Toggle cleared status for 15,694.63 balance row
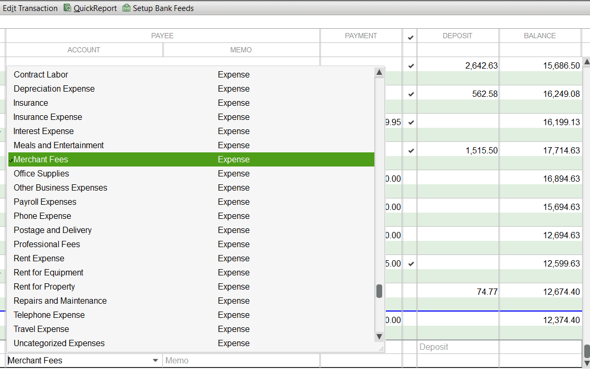Viewport: 590px width, 377px height. pyautogui.click(x=410, y=207)
